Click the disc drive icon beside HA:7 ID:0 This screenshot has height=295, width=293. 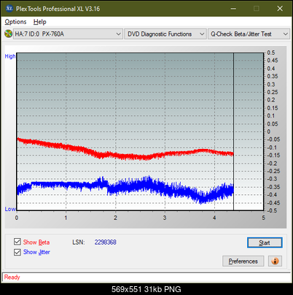point(9,34)
